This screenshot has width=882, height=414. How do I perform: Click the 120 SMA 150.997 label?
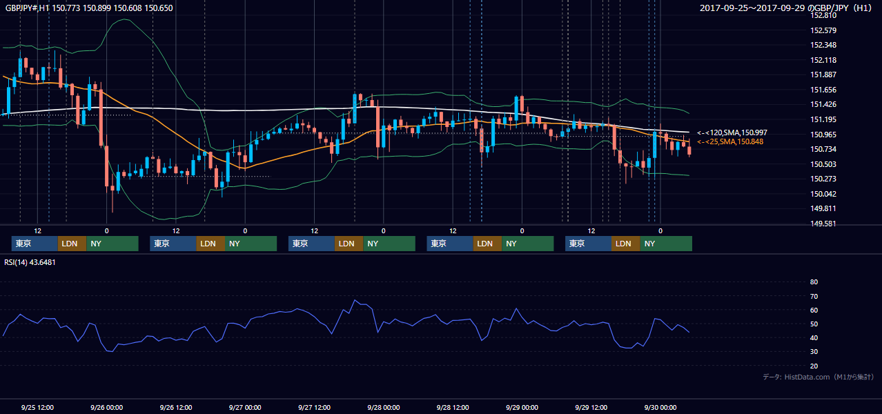point(732,132)
